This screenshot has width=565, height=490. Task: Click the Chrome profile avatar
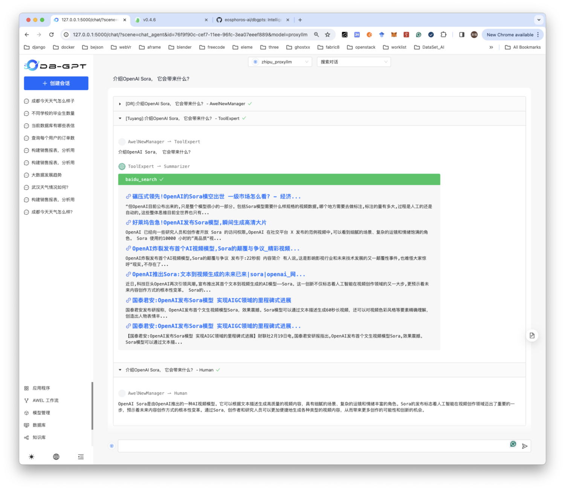point(474,35)
